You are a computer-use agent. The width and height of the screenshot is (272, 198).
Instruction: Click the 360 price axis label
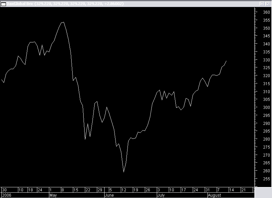click(266, 12)
